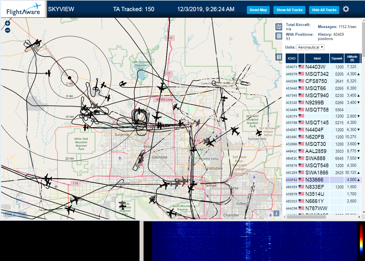The height and width of the screenshot is (261, 365).
Task: Open the Units dropdown
Action: click(310, 47)
